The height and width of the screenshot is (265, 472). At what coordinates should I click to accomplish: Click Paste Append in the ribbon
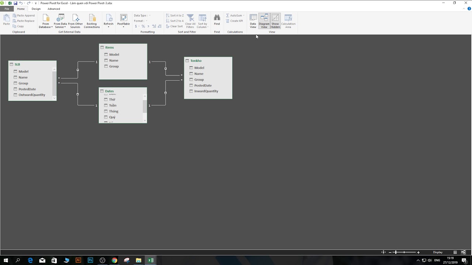tap(24, 15)
